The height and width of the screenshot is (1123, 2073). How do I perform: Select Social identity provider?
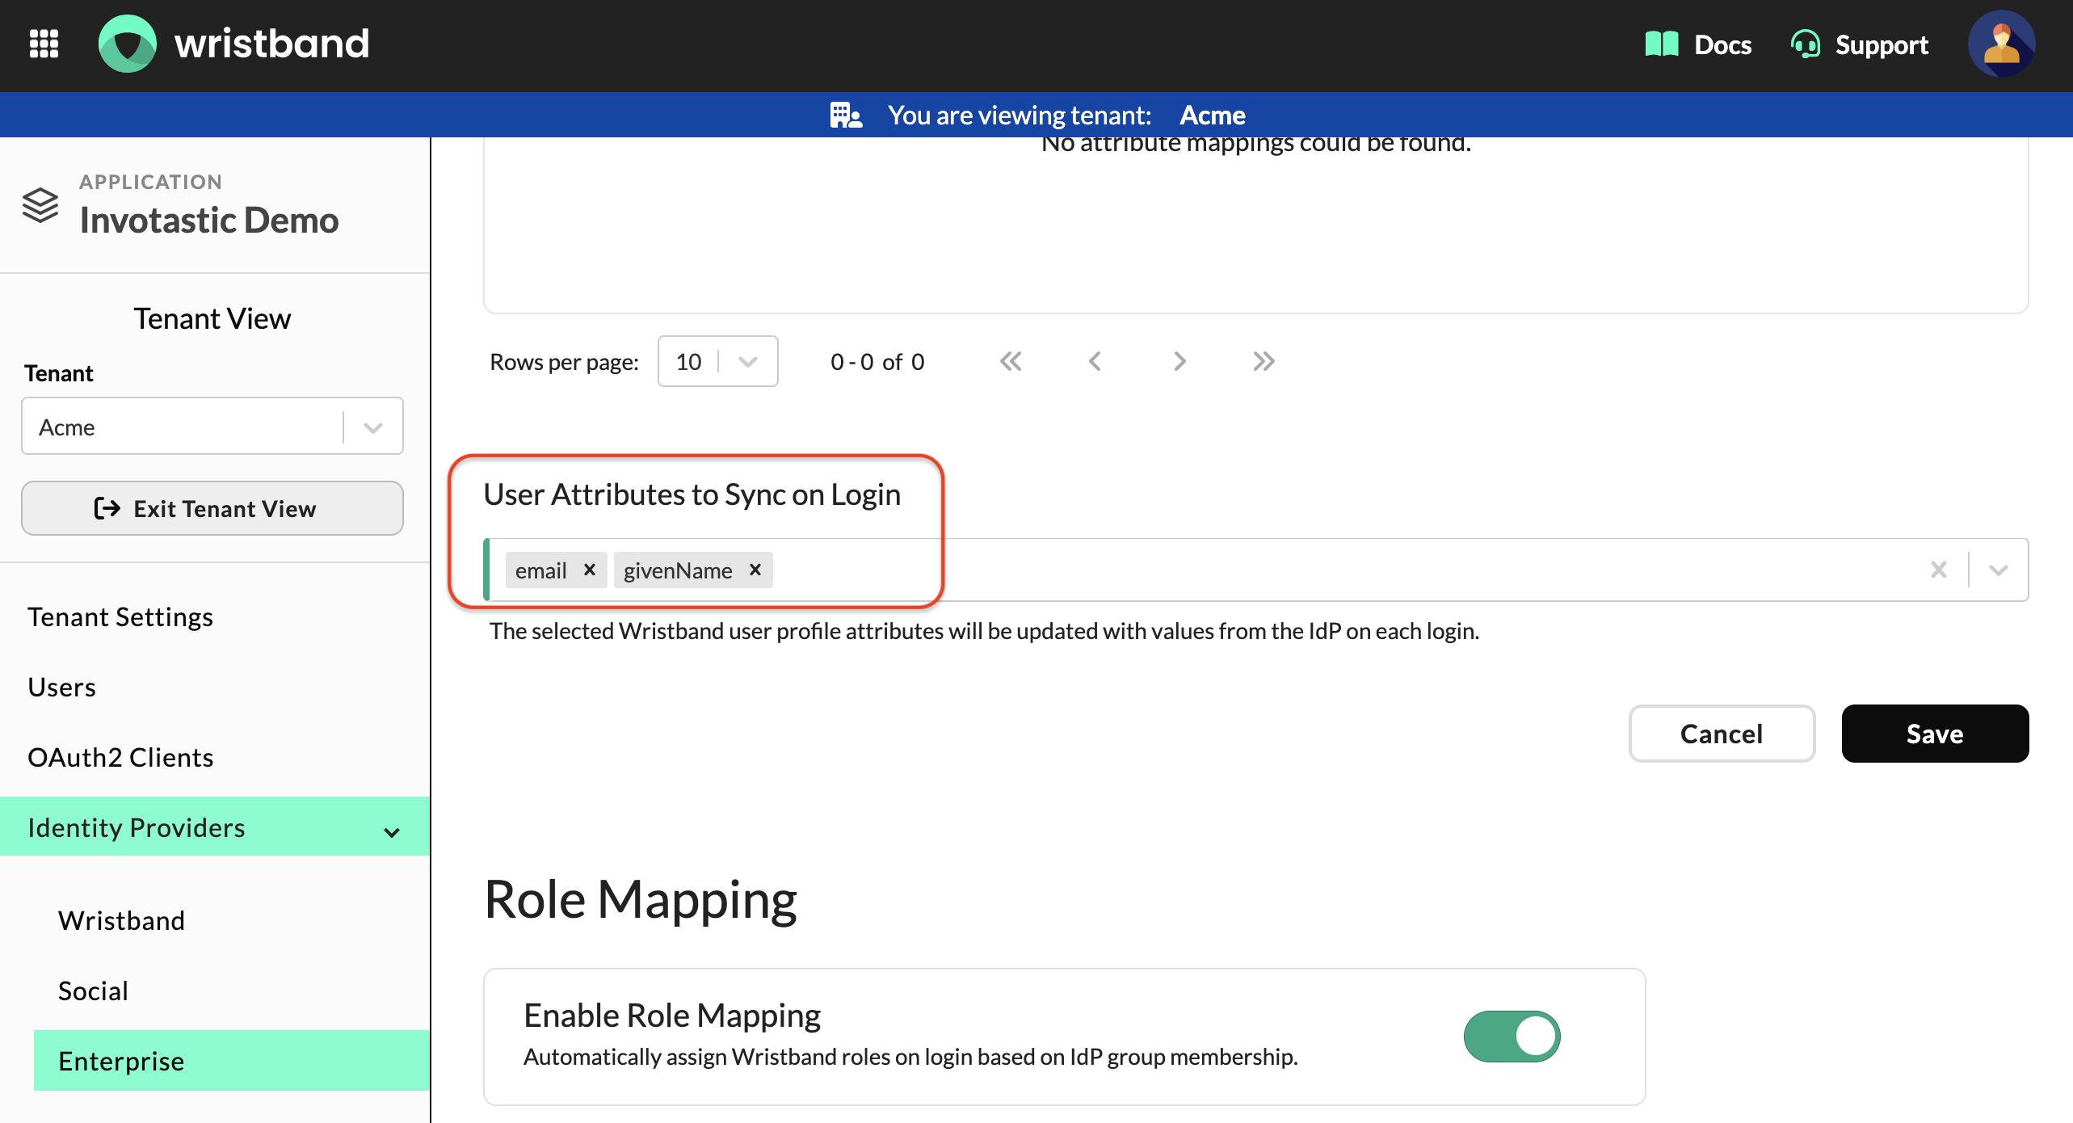(x=93, y=991)
